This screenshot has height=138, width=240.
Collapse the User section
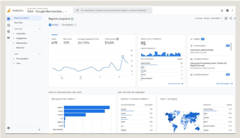click(x=40, y=54)
